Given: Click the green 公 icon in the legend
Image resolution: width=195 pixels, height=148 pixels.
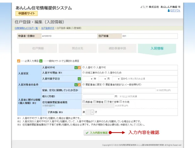Looking at the screenshot, I should 41,61.
